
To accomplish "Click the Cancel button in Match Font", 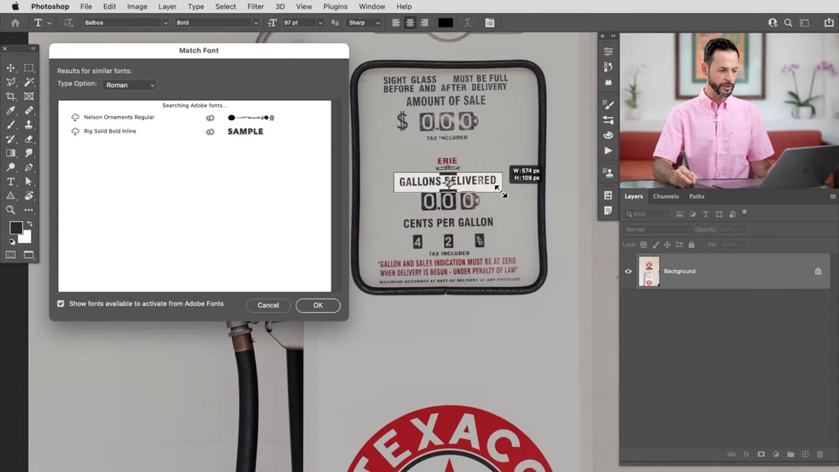I will pyautogui.click(x=268, y=305).
